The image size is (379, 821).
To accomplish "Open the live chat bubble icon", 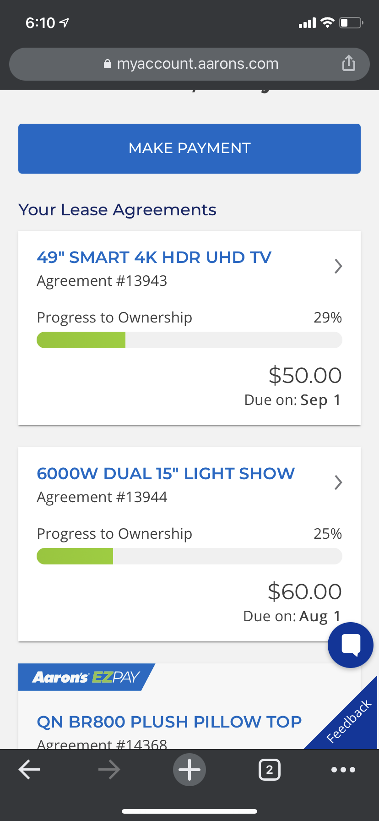I will (x=351, y=645).
